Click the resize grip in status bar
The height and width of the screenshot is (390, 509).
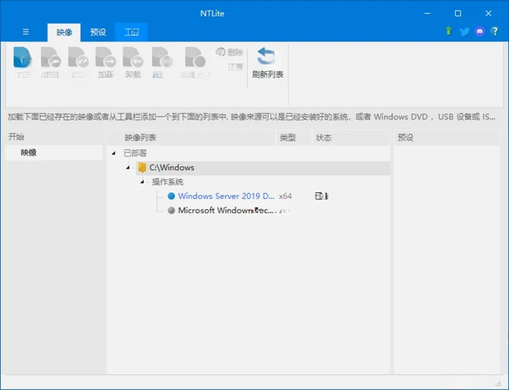498,383
